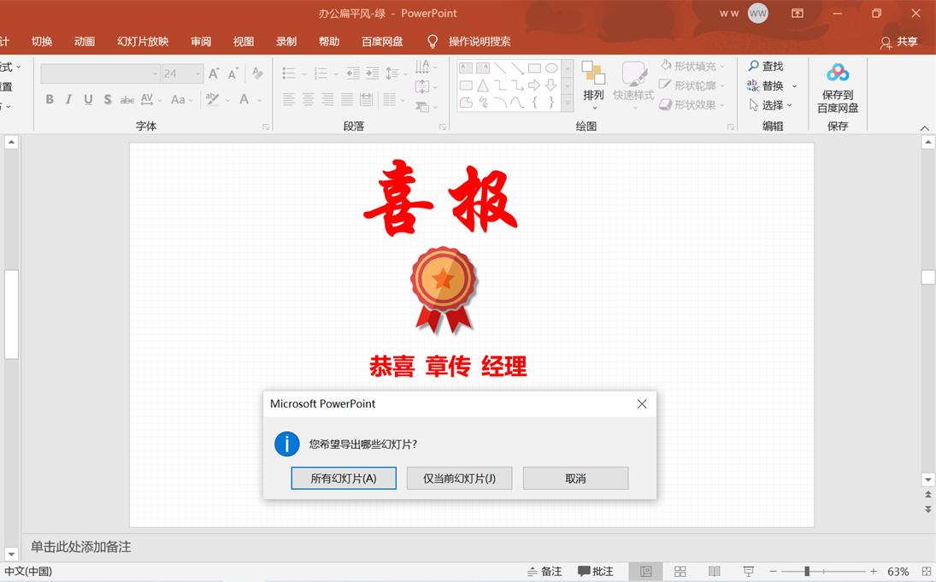Switch to the 视图 (View) ribbon tab

coord(244,40)
